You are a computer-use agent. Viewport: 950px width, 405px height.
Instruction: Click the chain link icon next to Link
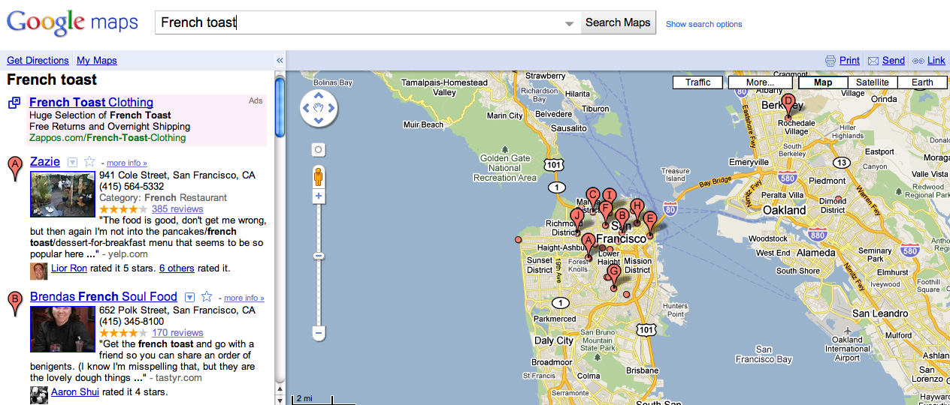coord(918,61)
